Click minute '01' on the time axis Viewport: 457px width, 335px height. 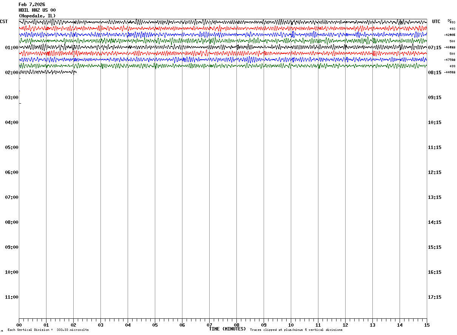46,325
